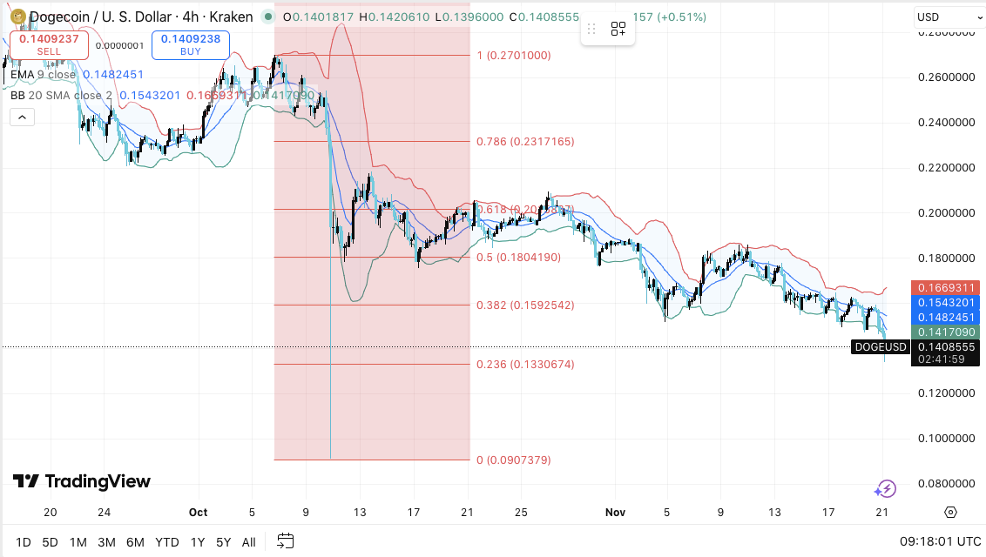This screenshot has height=557, width=986.
Task: Click the purple lightning replay icon
Action: coord(885,489)
